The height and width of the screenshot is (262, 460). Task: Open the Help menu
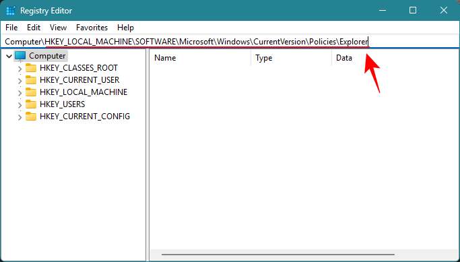[125, 28]
